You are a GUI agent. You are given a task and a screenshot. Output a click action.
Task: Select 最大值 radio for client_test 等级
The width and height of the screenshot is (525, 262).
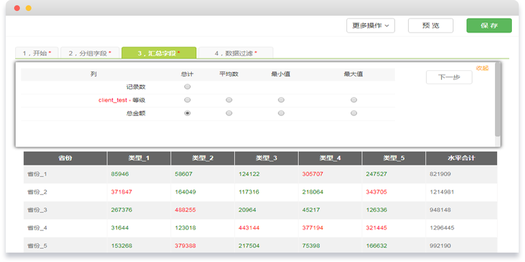tap(354, 100)
